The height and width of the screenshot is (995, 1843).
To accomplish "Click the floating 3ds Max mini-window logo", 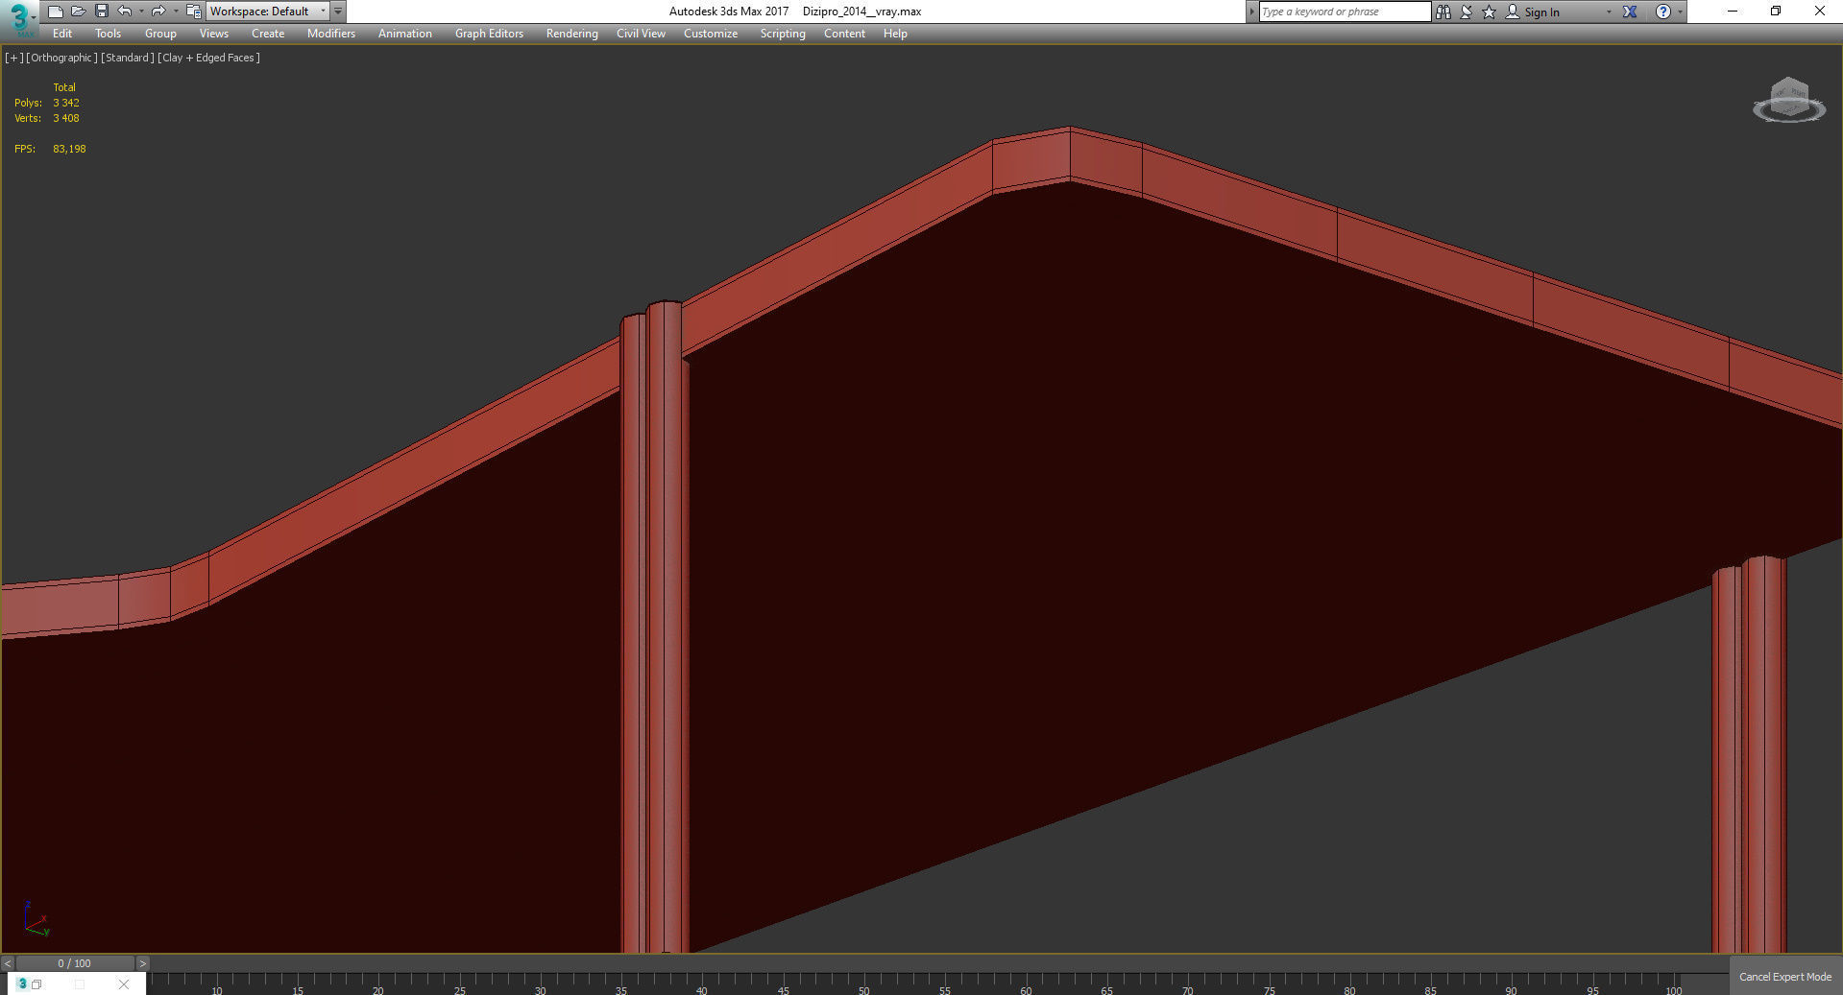I will [22, 983].
